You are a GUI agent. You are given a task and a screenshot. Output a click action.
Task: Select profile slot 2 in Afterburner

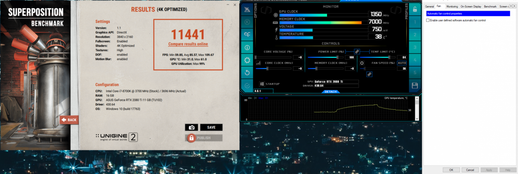(414, 35)
